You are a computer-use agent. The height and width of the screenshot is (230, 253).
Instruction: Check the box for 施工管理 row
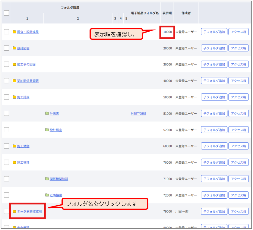pos(6,162)
